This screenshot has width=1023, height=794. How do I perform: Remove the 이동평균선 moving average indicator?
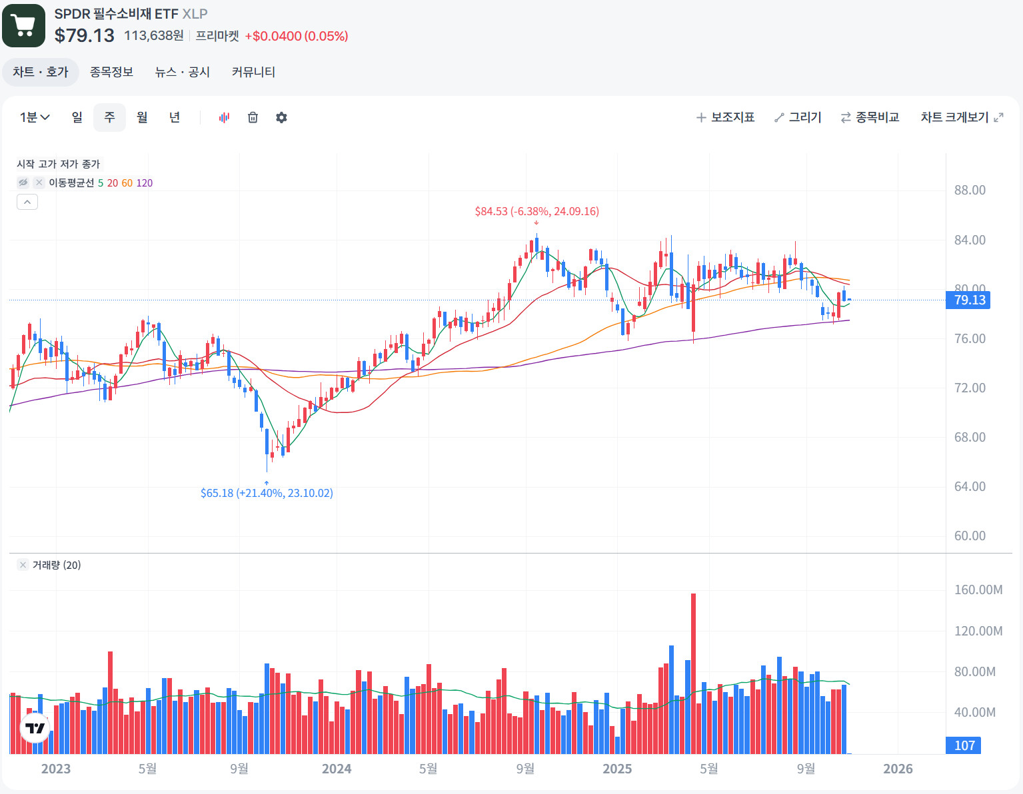pos(39,183)
